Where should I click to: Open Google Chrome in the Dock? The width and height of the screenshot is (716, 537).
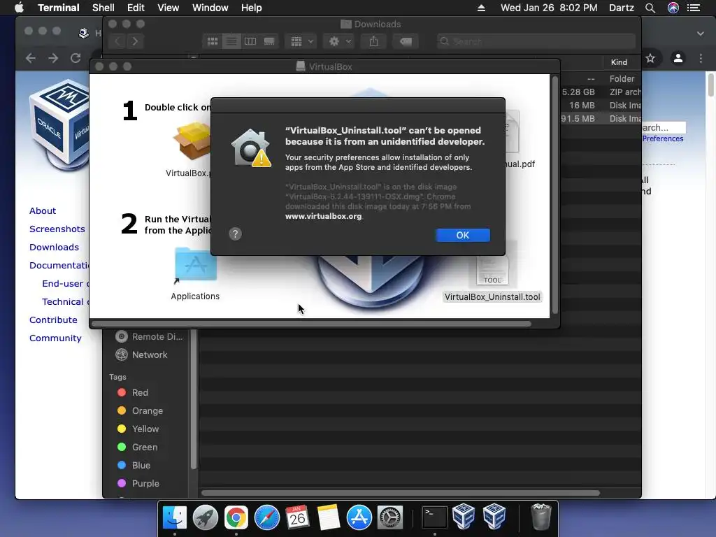click(236, 517)
